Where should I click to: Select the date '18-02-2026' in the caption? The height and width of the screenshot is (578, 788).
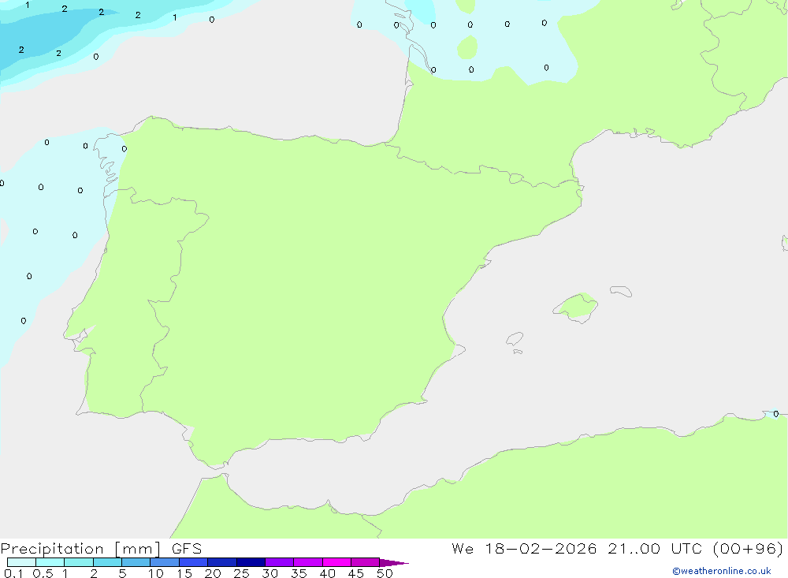coord(541,548)
